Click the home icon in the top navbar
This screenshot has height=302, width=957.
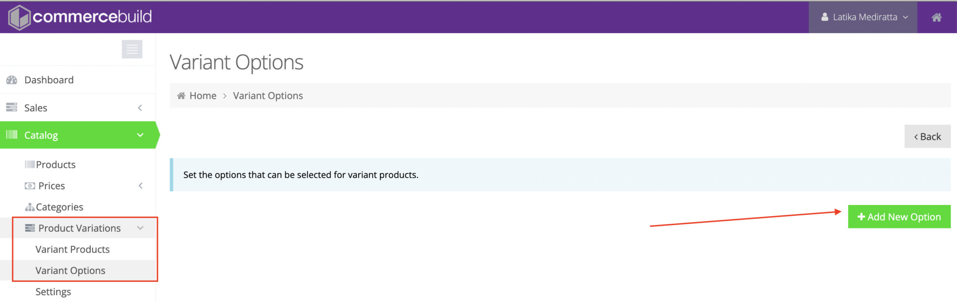pos(937,17)
